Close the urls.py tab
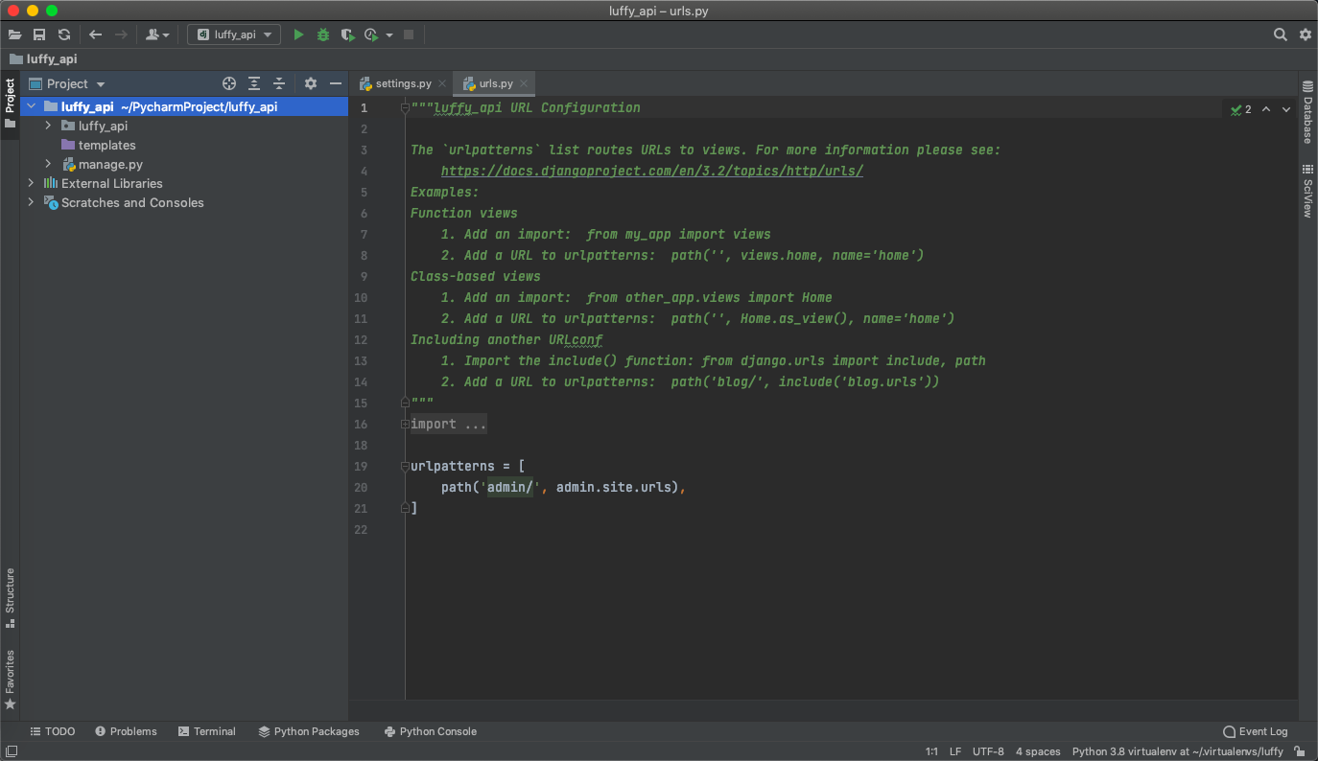This screenshot has width=1318, height=761. point(523,83)
